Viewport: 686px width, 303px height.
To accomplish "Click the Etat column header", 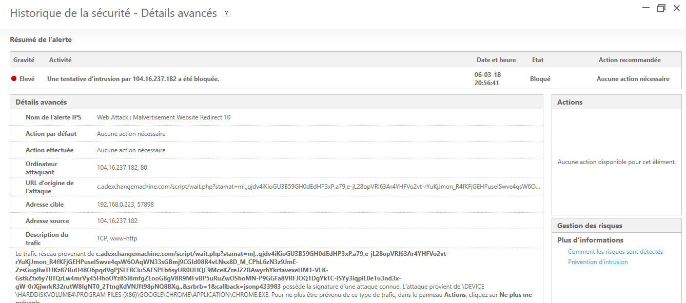I will point(537,60).
